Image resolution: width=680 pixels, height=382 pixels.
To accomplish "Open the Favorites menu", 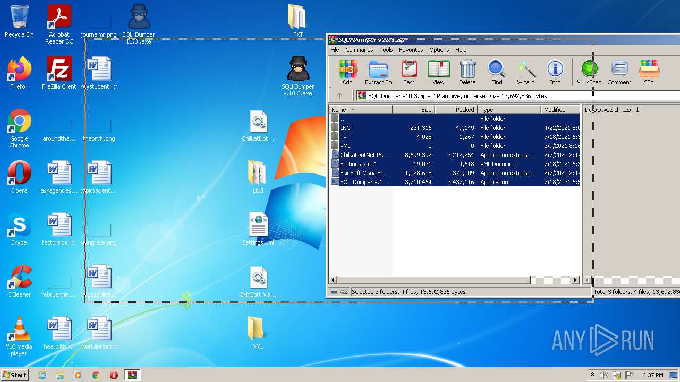I will pos(411,50).
